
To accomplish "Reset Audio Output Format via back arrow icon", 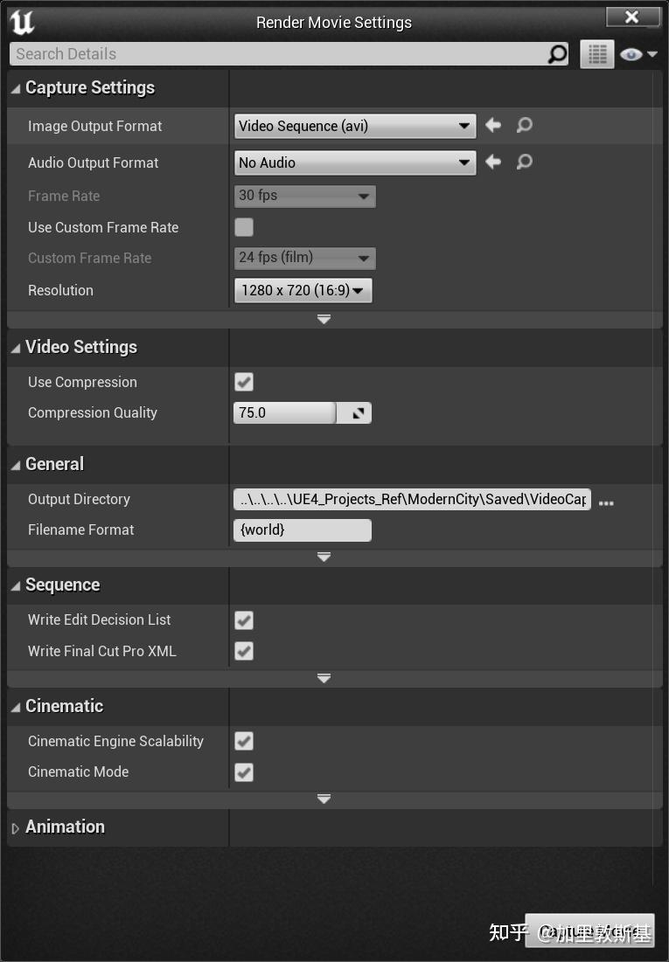I will [492, 163].
